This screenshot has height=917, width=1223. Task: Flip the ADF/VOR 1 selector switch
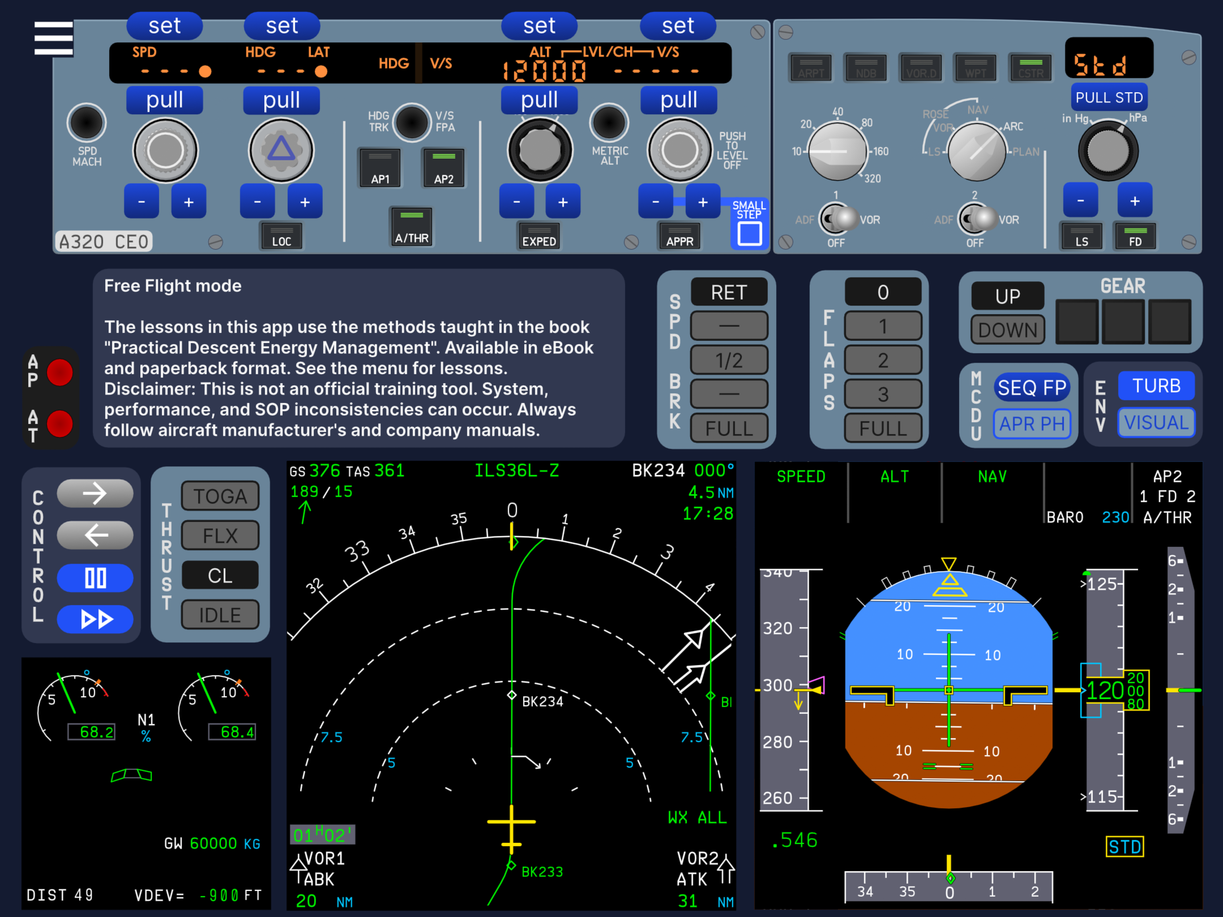tap(838, 219)
